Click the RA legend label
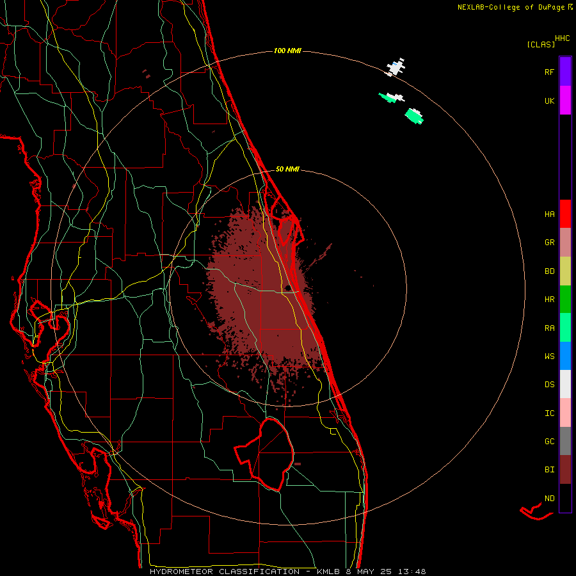 (x=549, y=328)
